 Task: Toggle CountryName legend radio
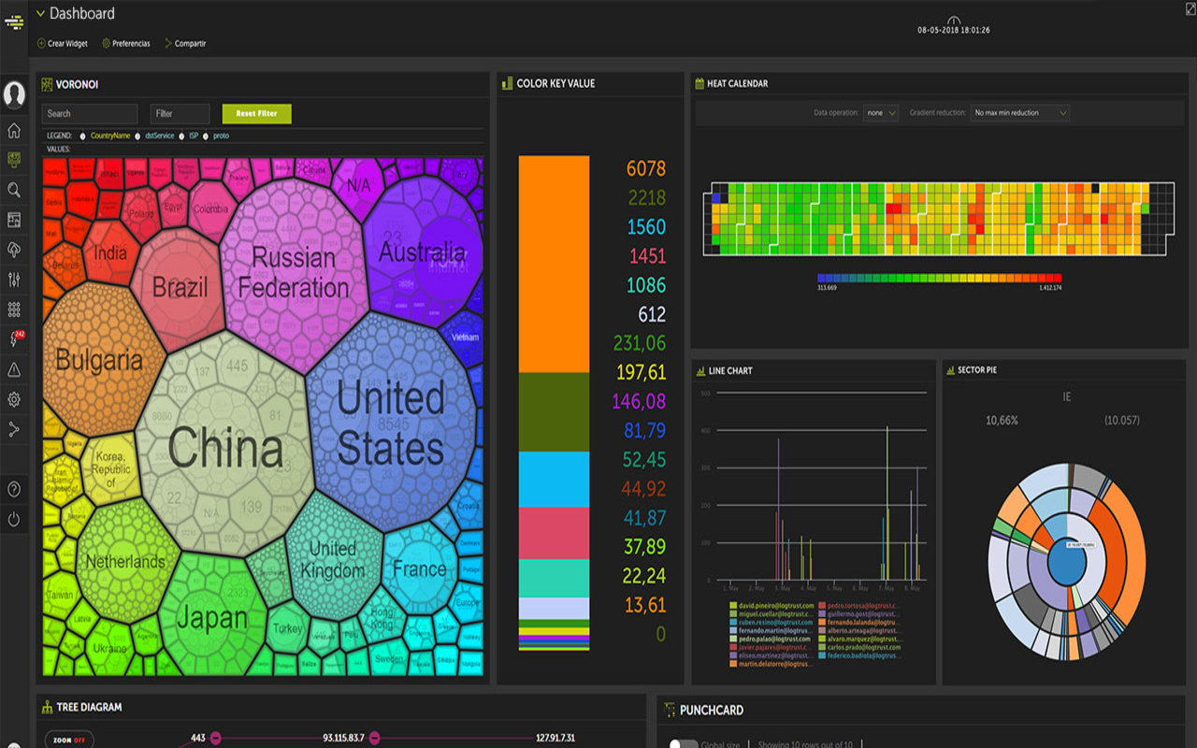coord(83,137)
